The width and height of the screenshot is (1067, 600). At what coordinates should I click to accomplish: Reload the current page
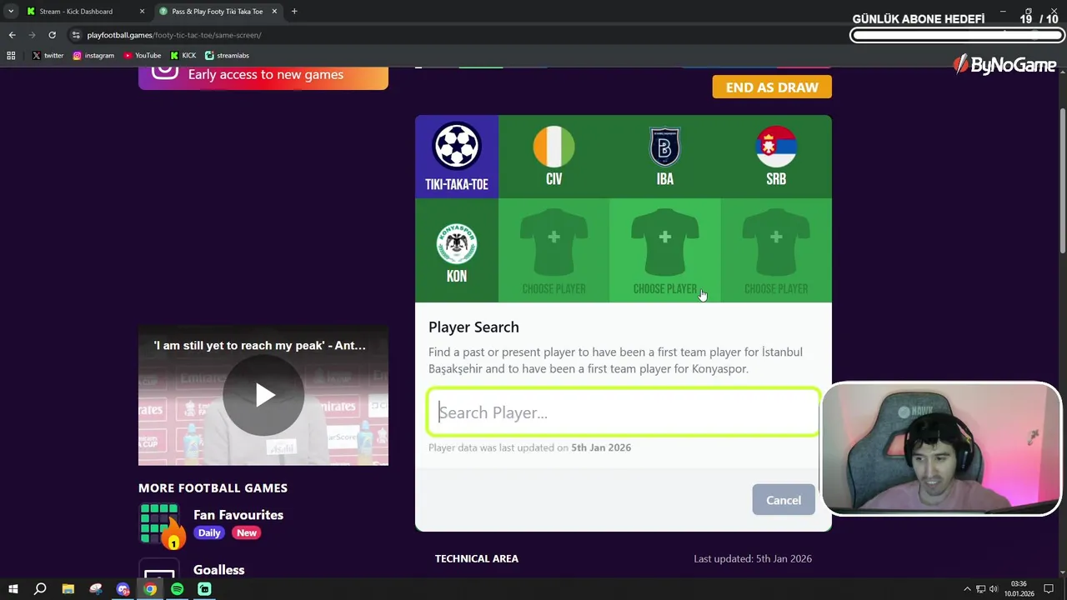click(52, 35)
